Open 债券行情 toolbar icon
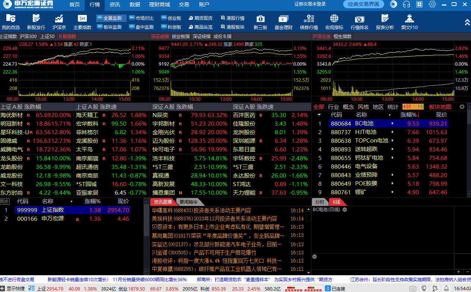Screen dimensions: 471x292 click(309, 22)
